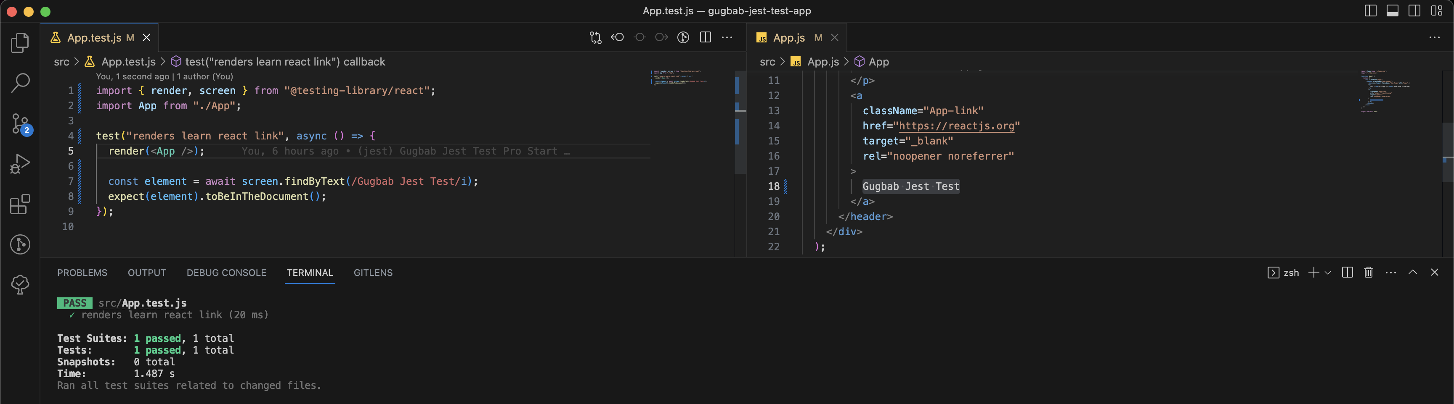Image resolution: width=1454 pixels, height=404 pixels.
Task: Click the macOS green fullscreen window button
Action: point(46,11)
